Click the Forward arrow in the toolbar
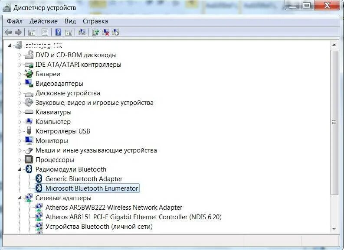The height and width of the screenshot is (250, 344). coord(18,32)
